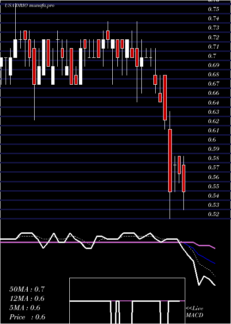Click the 50MA : 0.7 readout
The image size is (231, 324).
point(27,289)
